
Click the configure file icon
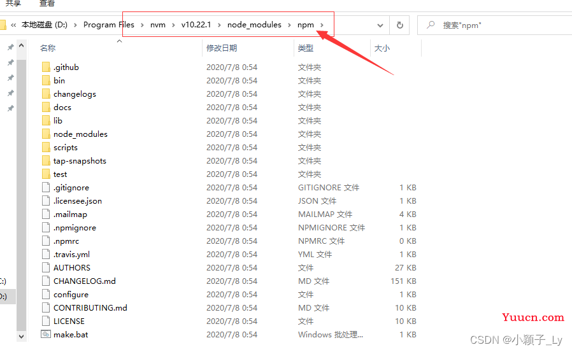click(46, 295)
